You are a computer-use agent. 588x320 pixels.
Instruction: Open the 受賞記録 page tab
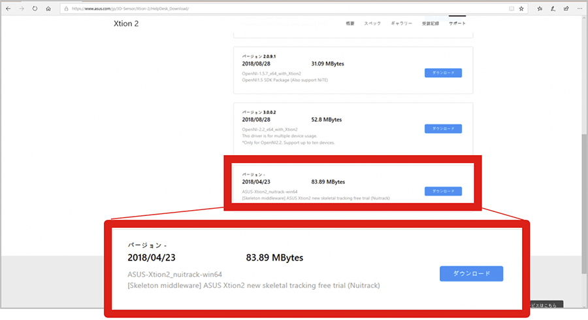coord(431,24)
